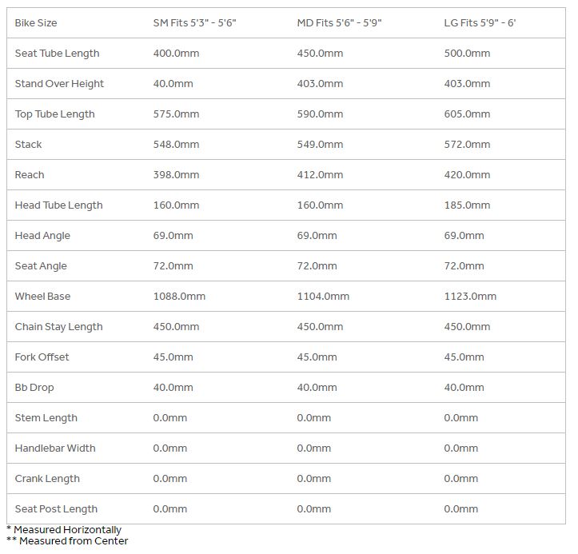
Task: Select the SM Fits 5'3" - 5'6" column header
Action: (x=194, y=23)
